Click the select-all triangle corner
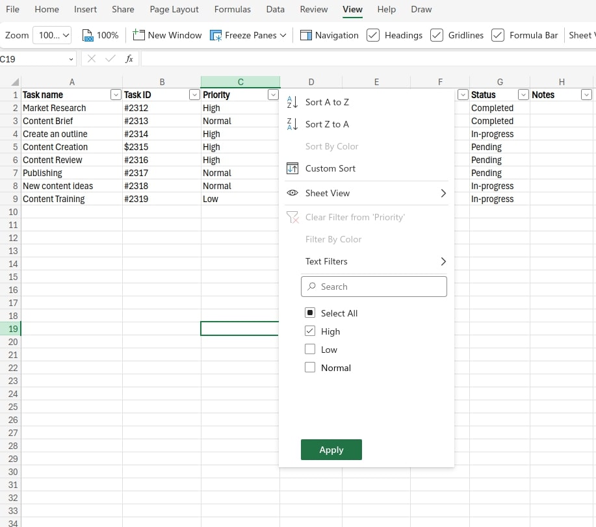 tap(15, 82)
